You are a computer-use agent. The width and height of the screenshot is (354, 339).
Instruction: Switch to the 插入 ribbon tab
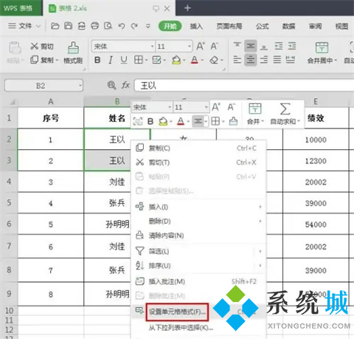pyautogui.click(x=196, y=26)
